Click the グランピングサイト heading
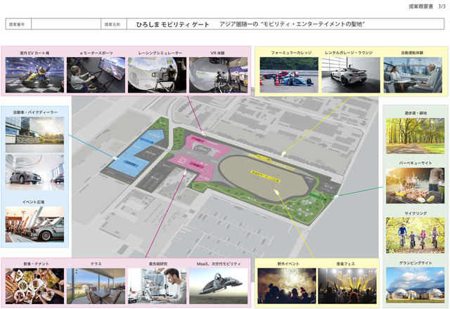This screenshot has width=450, height=309. coord(416,263)
